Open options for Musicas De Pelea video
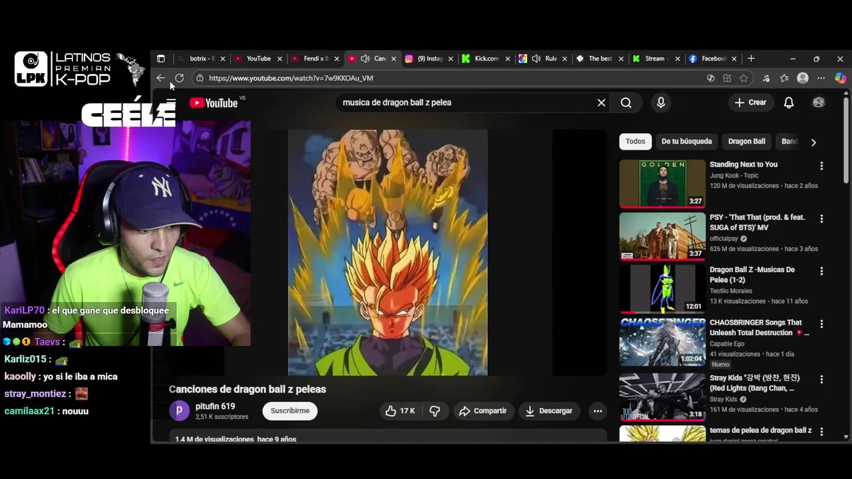852x479 pixels. (x=821, y=271)
